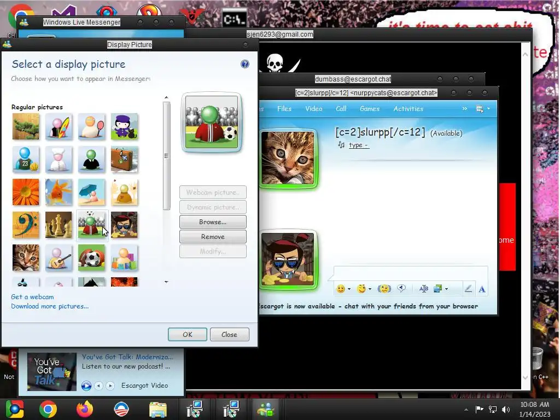
Task: Open the chat window options menu icon
Action: tap(480, 109)
